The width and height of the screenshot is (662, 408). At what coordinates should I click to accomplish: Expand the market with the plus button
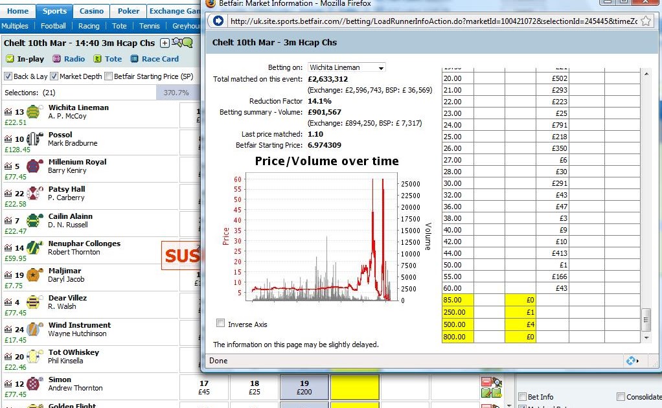[x=165, y=43]
